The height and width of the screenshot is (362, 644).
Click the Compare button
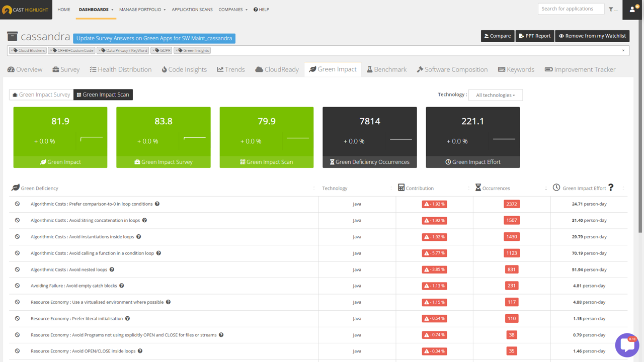(497, 36)
